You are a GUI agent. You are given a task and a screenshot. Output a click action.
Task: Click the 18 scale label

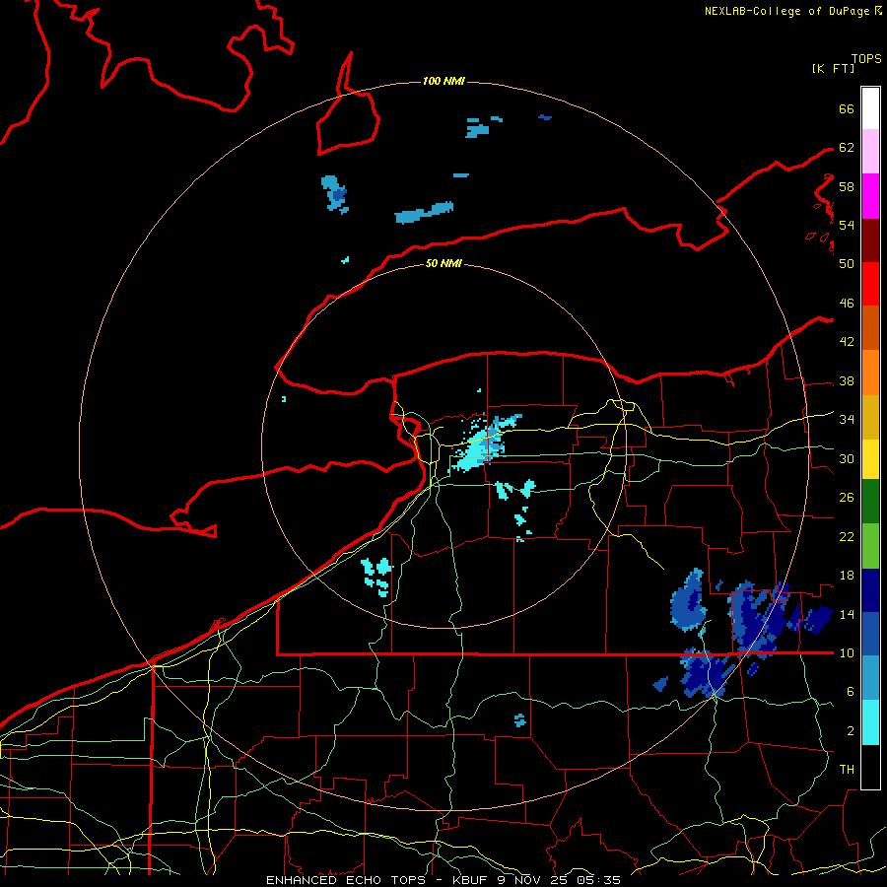click(x=847, y=576)
